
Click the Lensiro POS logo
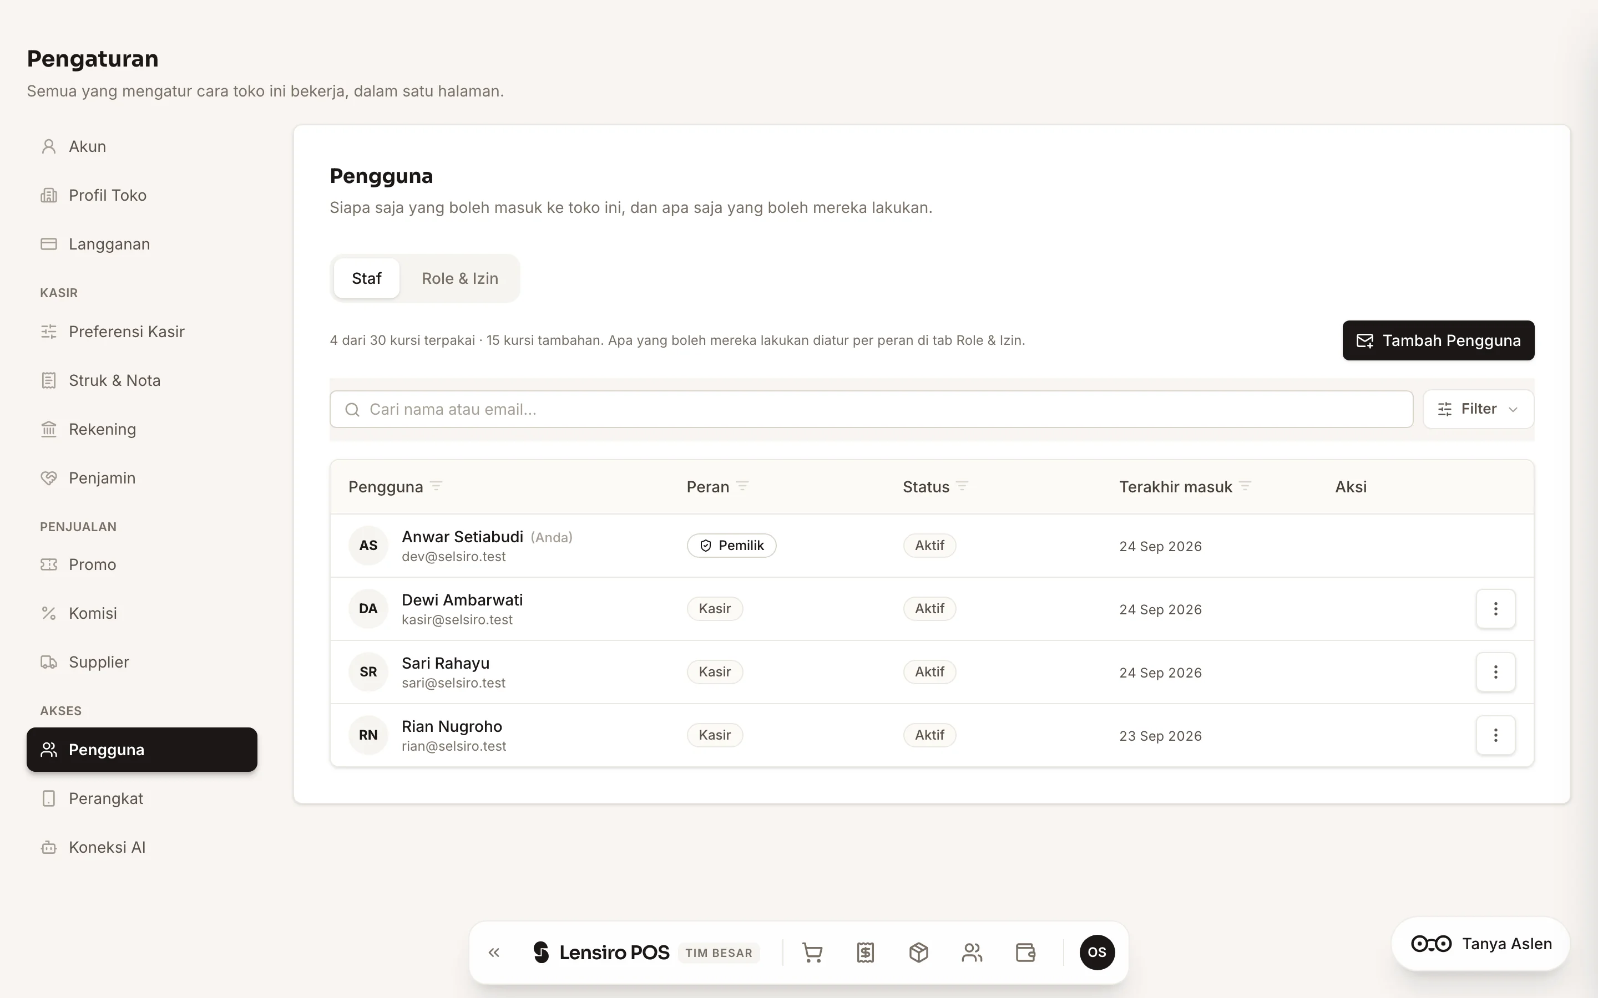601,953
